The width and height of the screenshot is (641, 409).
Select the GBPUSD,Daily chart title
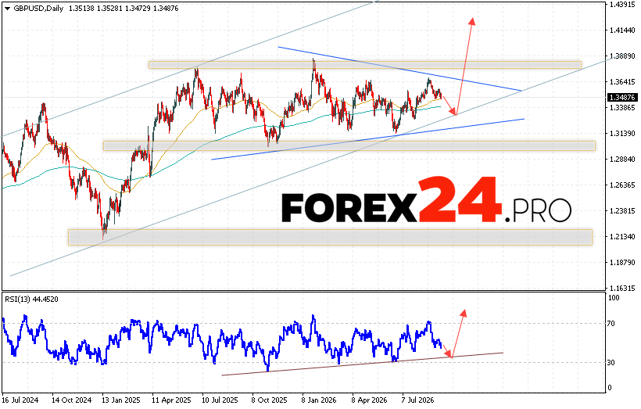38,9
